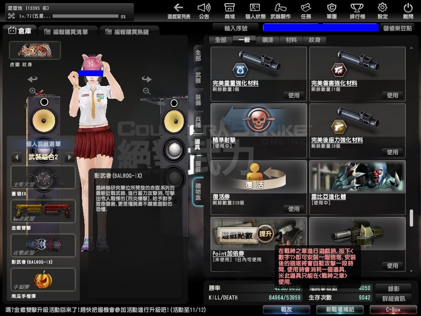The height and width of the screenshot is (316, 421).
Task: Use the turret item at bottom right
Action: pyautogui.click(x=392, y=266)
